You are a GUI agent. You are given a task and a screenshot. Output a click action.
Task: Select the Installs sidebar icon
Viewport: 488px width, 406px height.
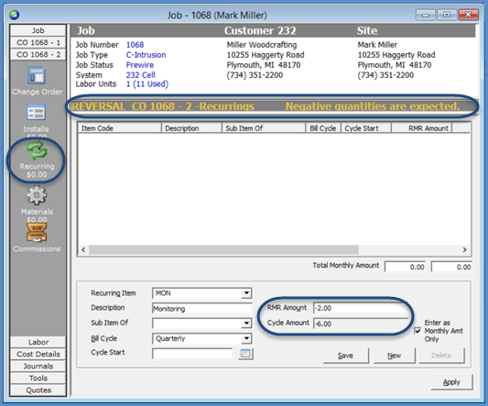tap(36, 113)
